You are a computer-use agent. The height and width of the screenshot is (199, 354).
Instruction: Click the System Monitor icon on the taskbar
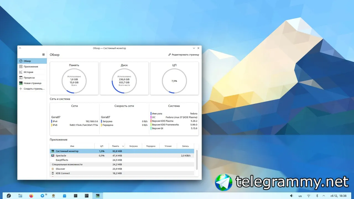click(98, 196)
